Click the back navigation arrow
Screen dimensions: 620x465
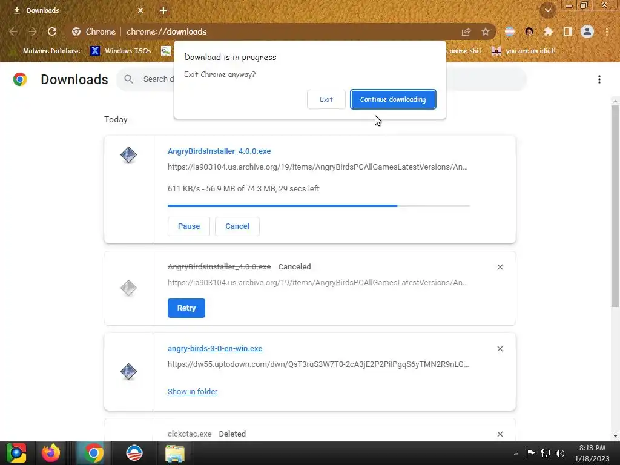point(13,31)
